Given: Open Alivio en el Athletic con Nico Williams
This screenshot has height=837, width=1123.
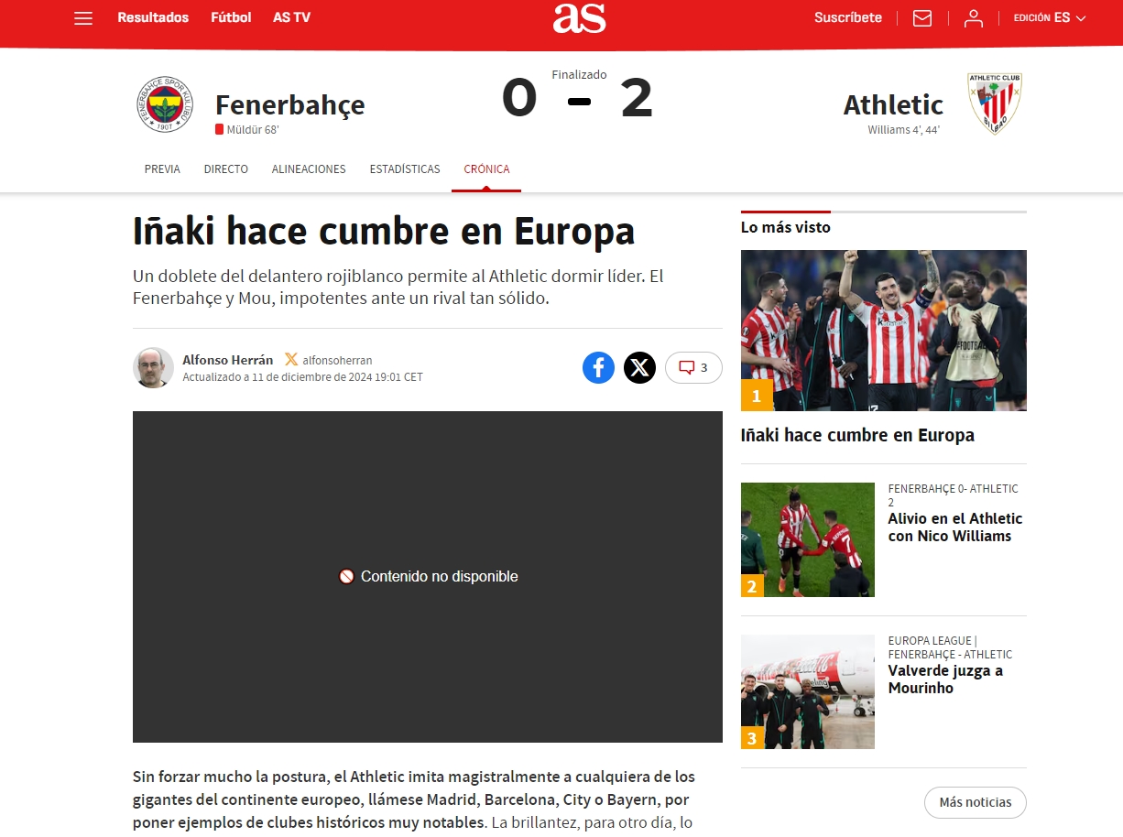Looking at the screenshot, I should (955, 527).
